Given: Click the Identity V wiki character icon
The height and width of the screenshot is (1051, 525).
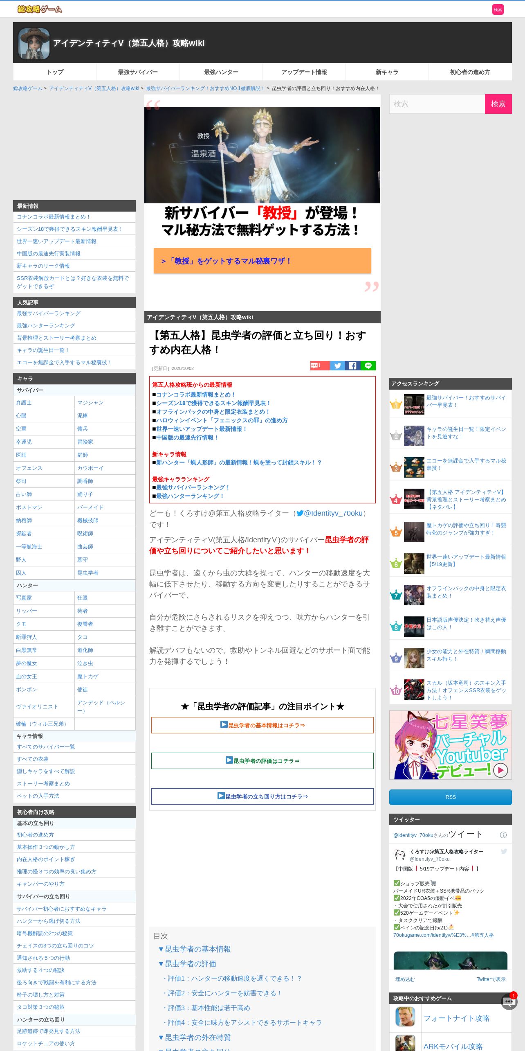Looking at the screenshot, I should tap(34, 43).
